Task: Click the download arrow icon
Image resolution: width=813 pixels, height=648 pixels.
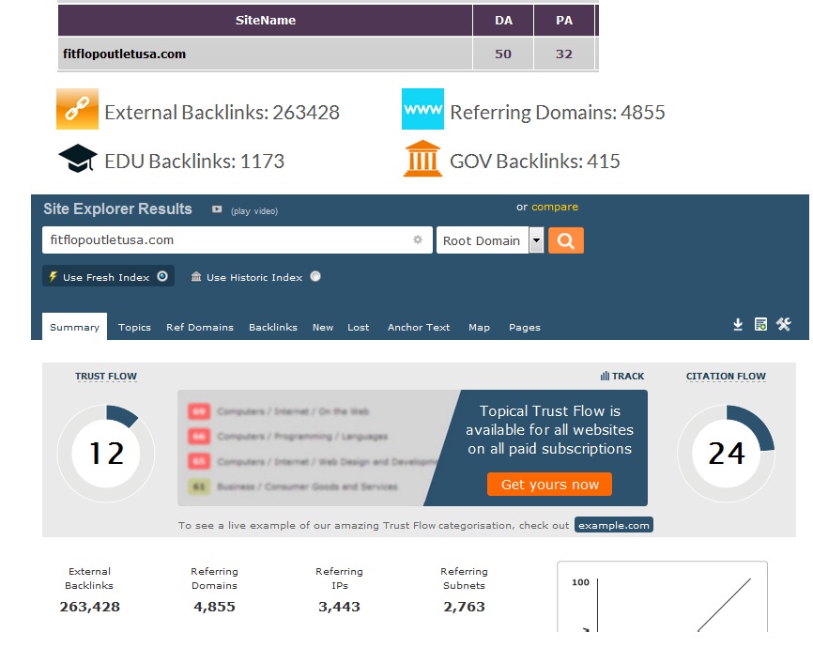Action: click(x=738, y=325)
